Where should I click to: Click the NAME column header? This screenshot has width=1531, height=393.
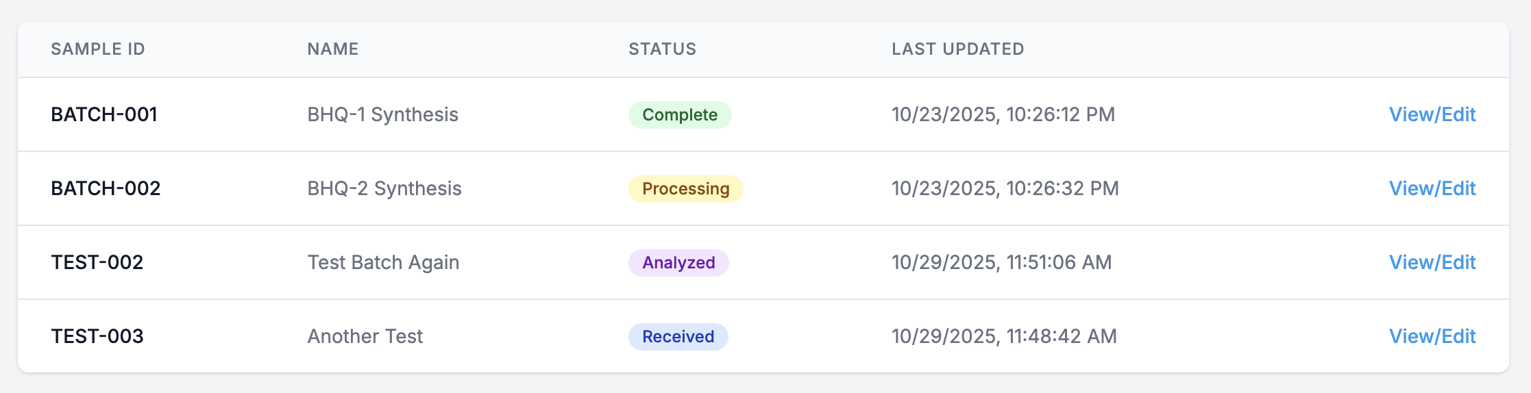tap(333, 49)
